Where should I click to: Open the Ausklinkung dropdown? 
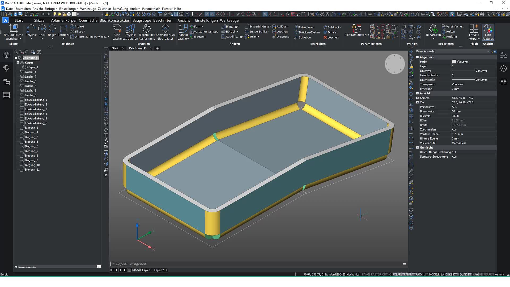(232, 37)
